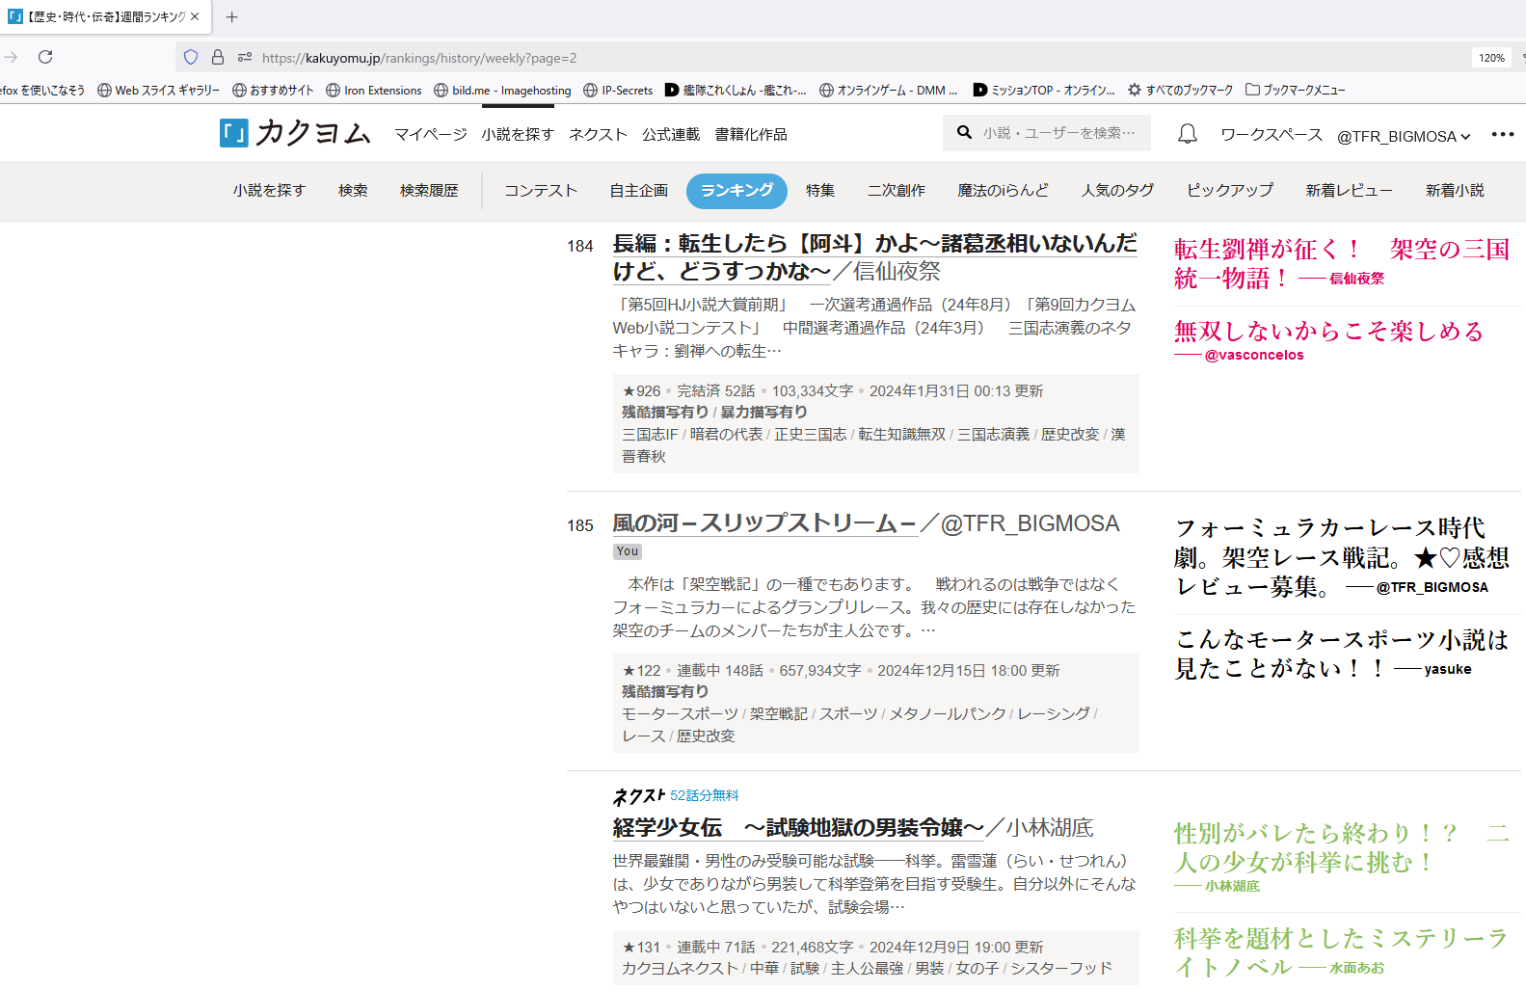Open the 120% zoom level indicator
Screen dimensions: 1526x990
[x=1490, y=58]
